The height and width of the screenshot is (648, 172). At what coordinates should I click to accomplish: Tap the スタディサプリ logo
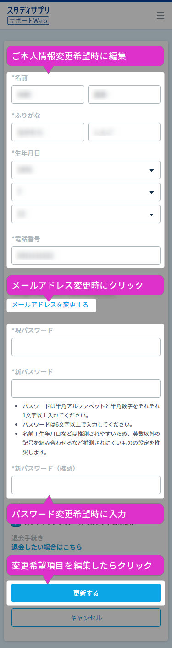pos(28,10)
